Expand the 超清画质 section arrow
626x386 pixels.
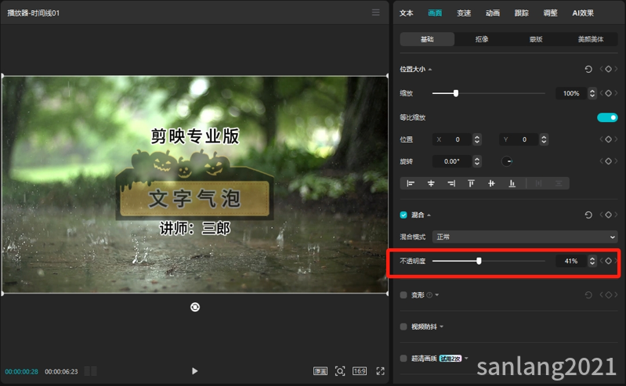coord(466,358)
